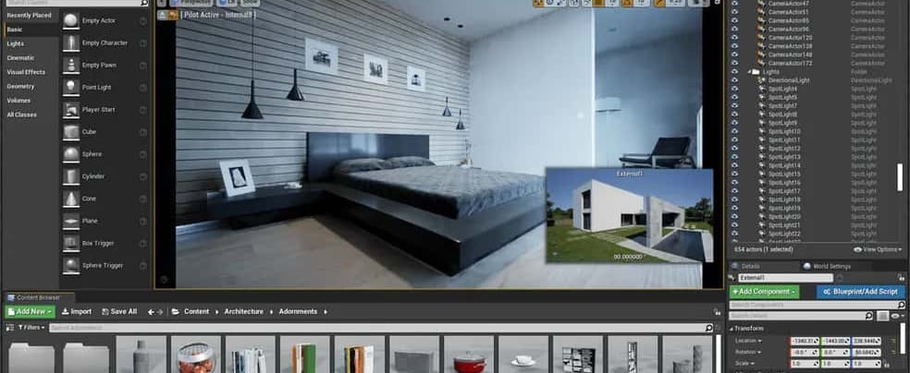Screen dimensions: 910x373
Task: Select the Empty Actor icon
Action: click(x=71, y=21)
